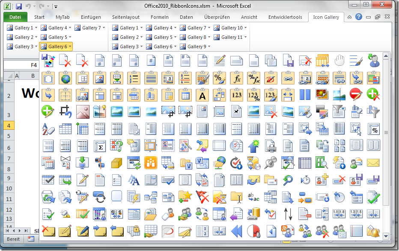399x251 pixels.
Task: Pick the folder with gold star icon
Action: (185, 197)
